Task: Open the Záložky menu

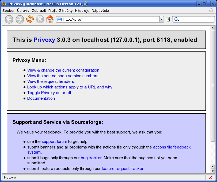Action: tap(66, 11)
